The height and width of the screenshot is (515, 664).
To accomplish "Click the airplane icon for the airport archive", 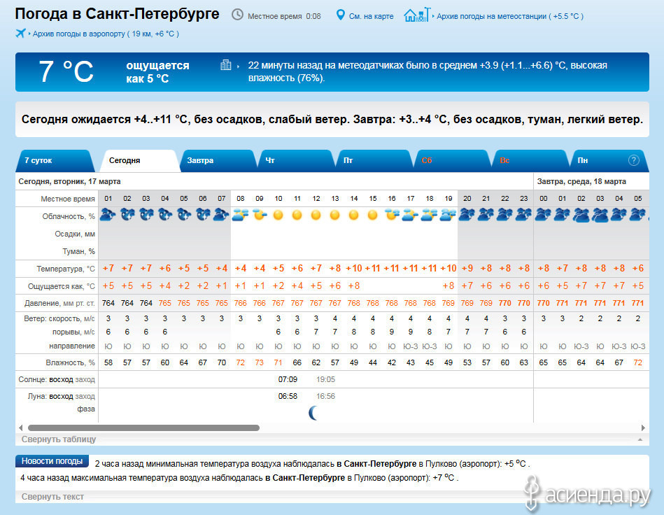I will pyautogui.click(x=20, y=34).
